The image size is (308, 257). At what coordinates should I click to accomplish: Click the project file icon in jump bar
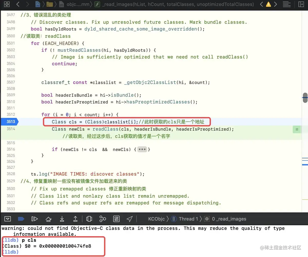(x=38, y=4)
